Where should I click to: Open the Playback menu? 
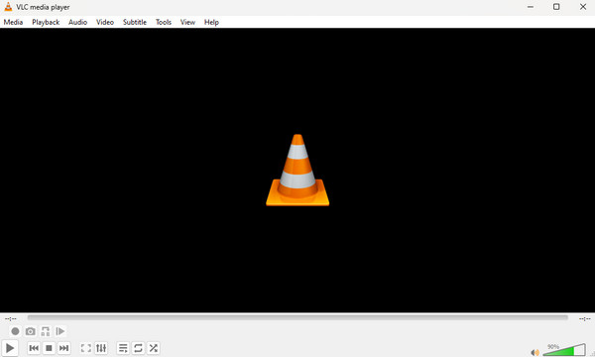pyautogui.click(x=46, y=22)
